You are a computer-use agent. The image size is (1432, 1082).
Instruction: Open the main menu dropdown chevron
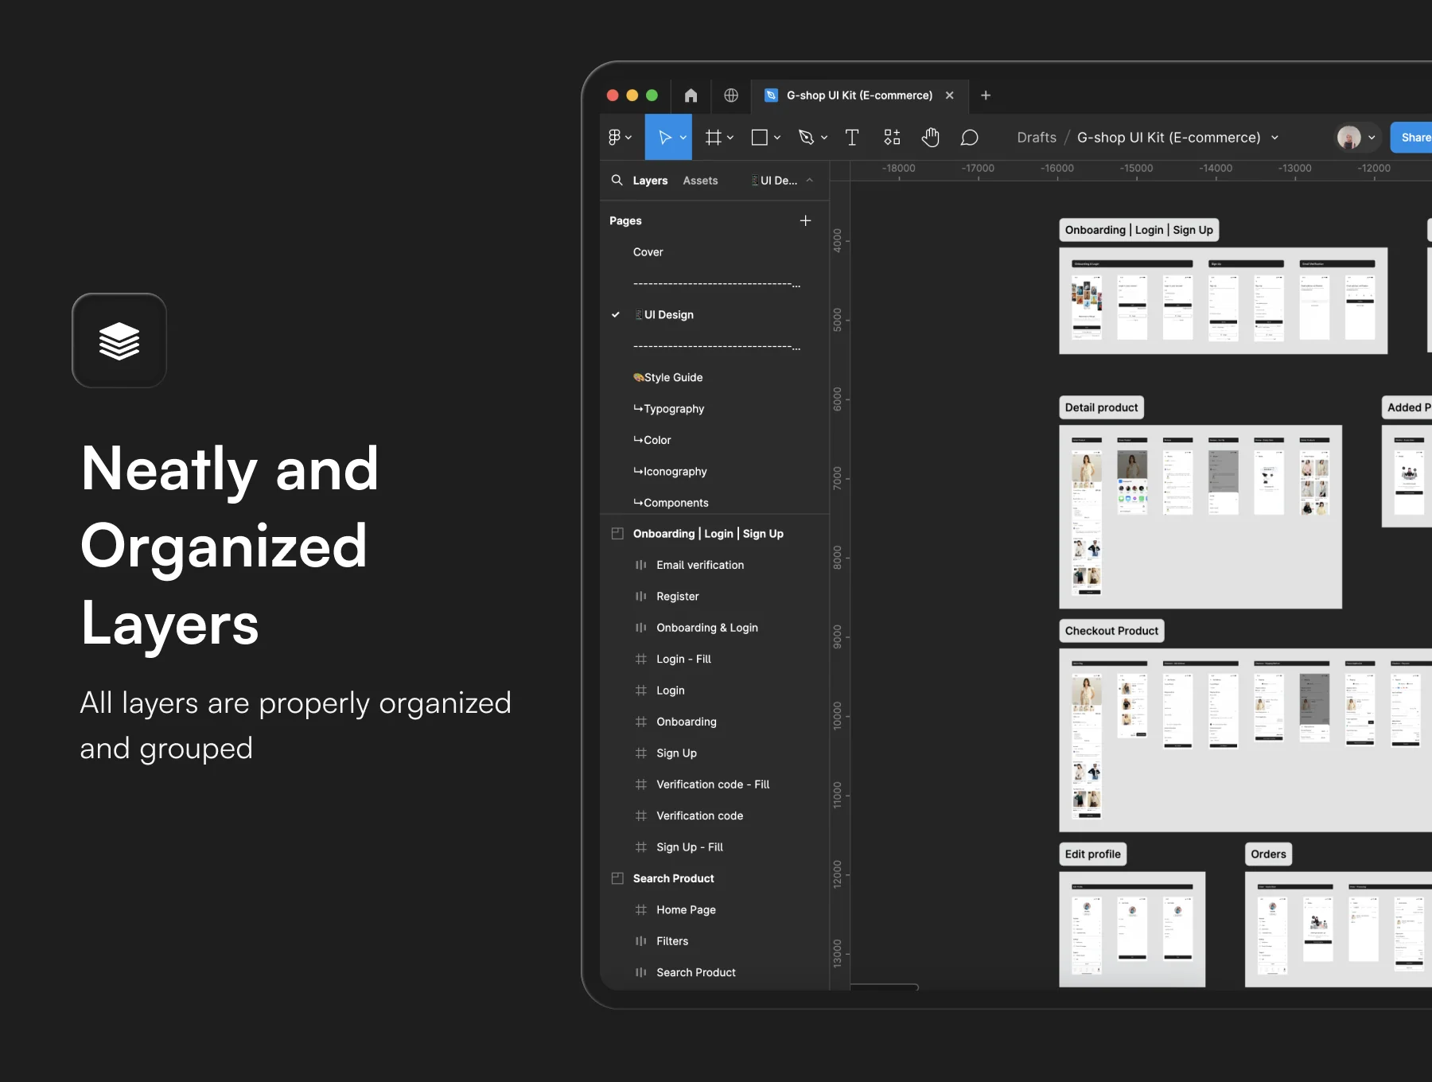(x=628, y=138)
